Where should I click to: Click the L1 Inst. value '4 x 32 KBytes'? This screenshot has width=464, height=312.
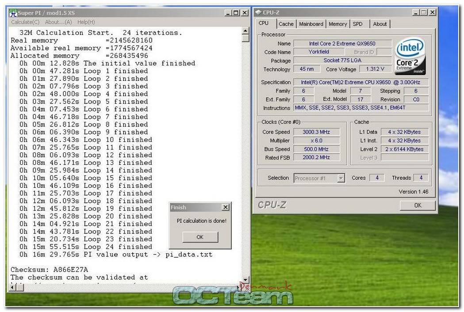404,141
